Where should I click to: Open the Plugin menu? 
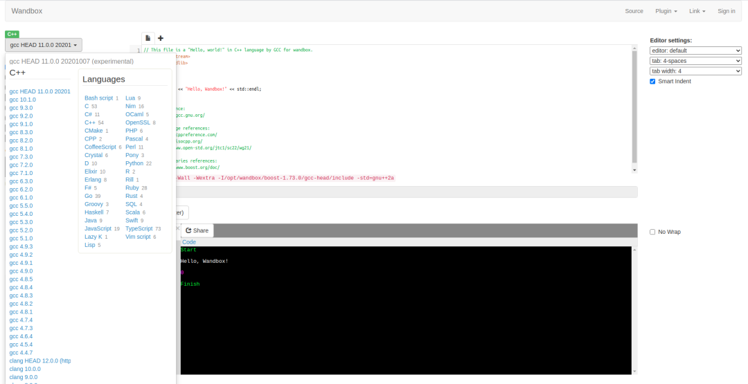[x=666, y=11]
